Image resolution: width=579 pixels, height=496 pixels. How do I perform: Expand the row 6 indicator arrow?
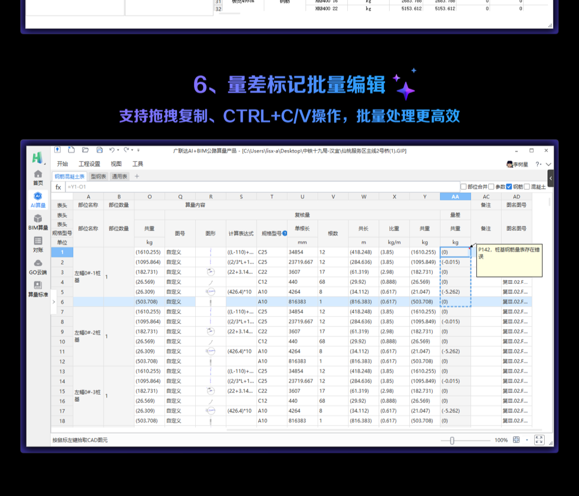[x=54, y=302]
